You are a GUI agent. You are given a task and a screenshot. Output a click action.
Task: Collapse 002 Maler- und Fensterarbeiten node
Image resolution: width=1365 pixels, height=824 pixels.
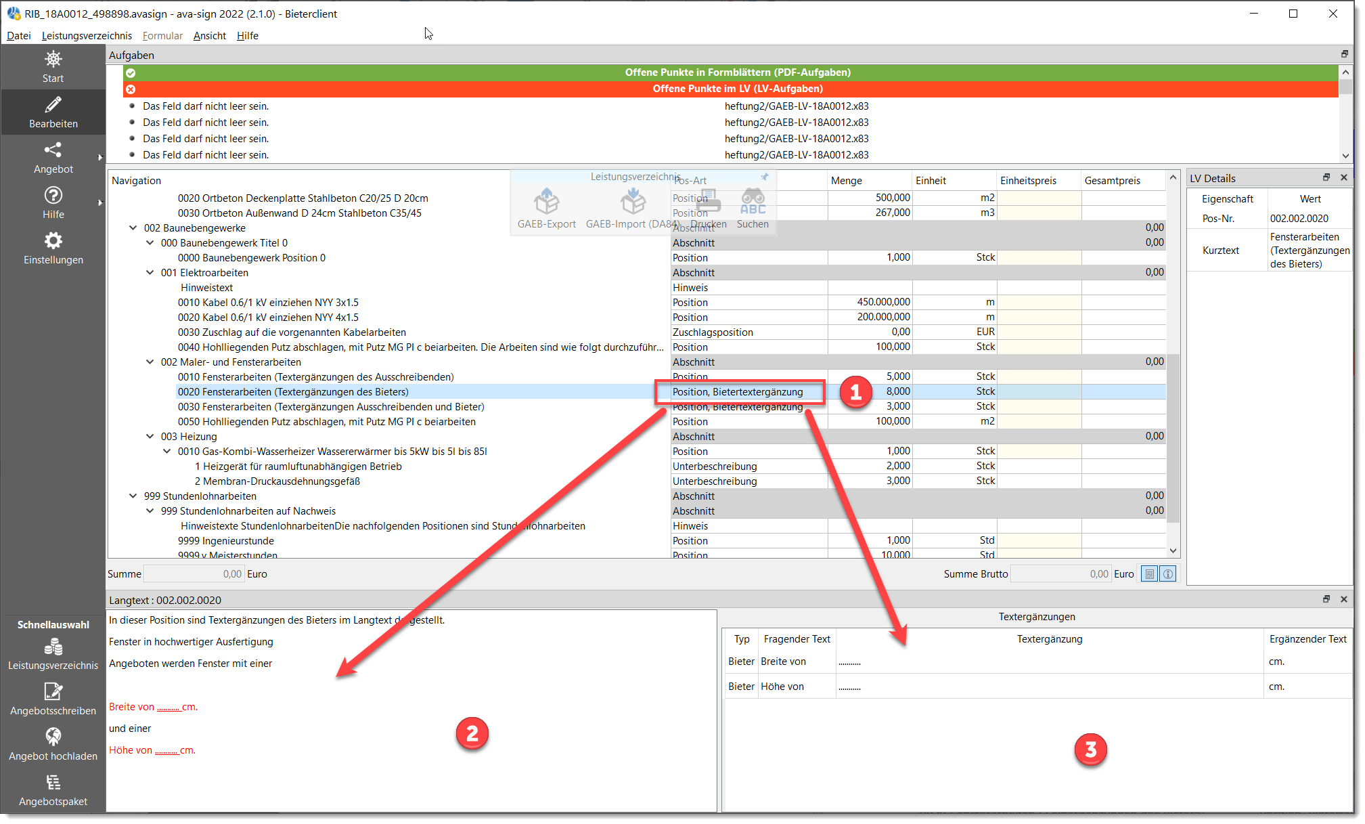[x=150, y=362]
